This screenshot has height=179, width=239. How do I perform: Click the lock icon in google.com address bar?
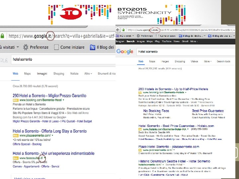tap(123, 30)
